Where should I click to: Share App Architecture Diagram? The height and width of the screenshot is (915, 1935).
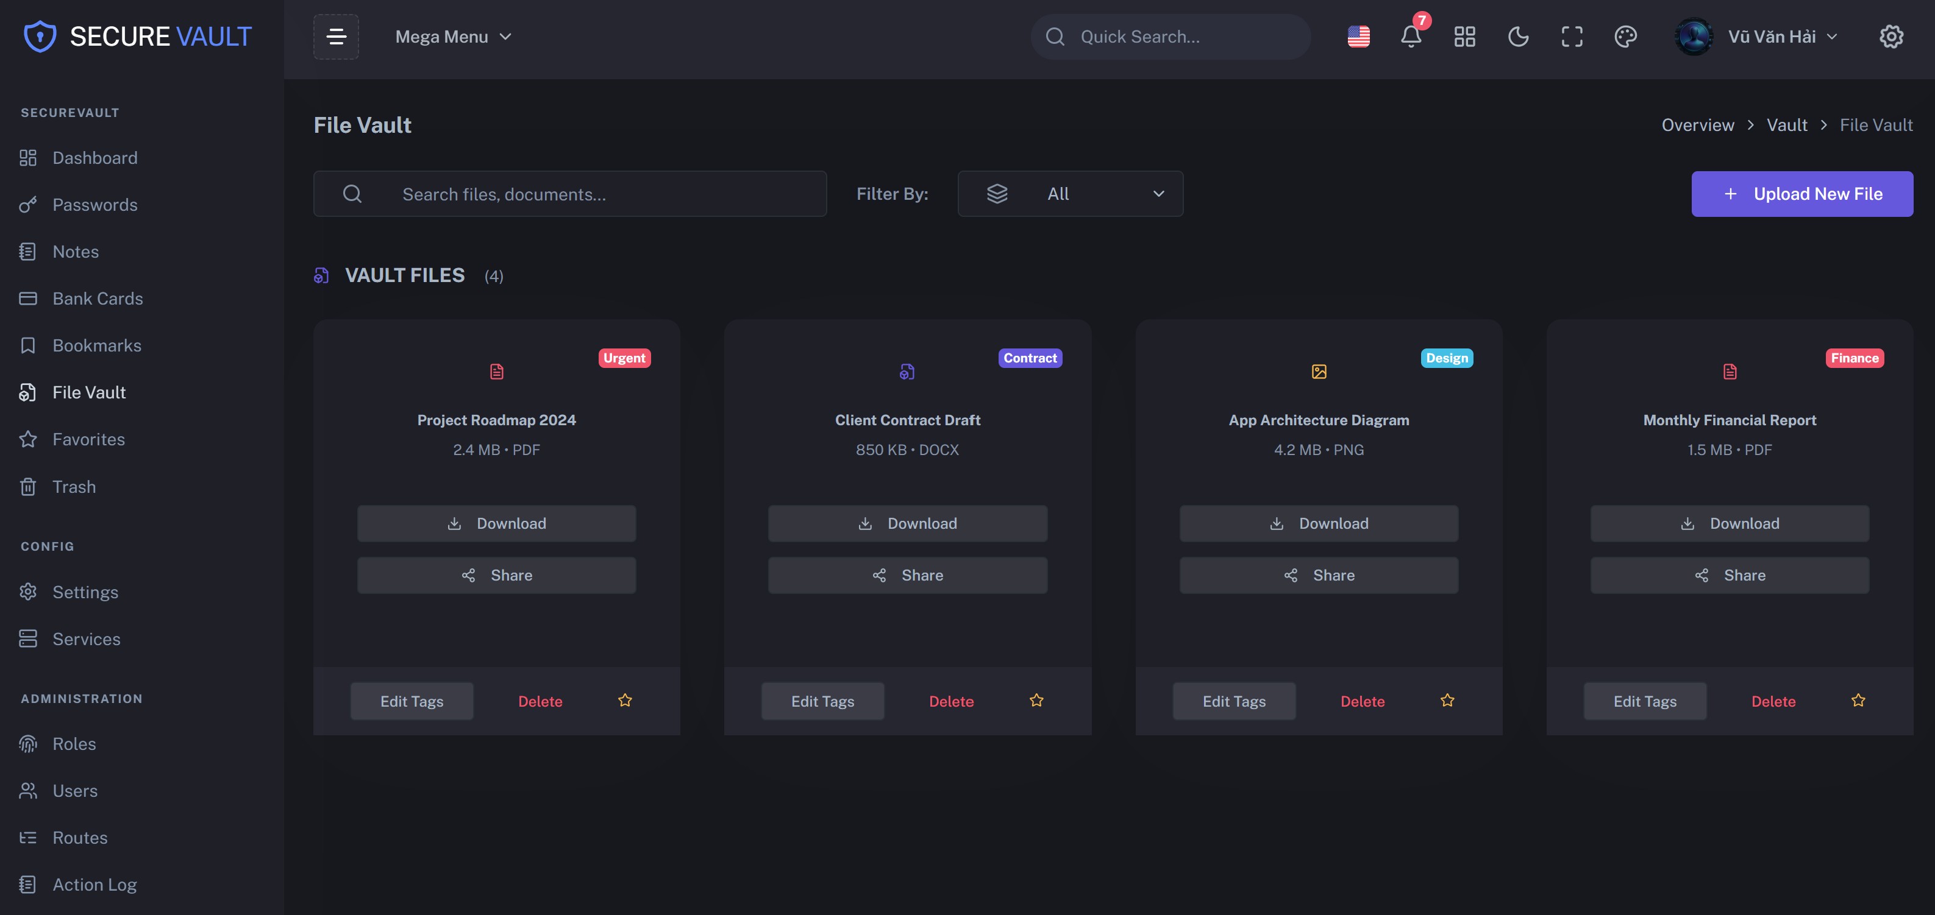click(1318, 575)
